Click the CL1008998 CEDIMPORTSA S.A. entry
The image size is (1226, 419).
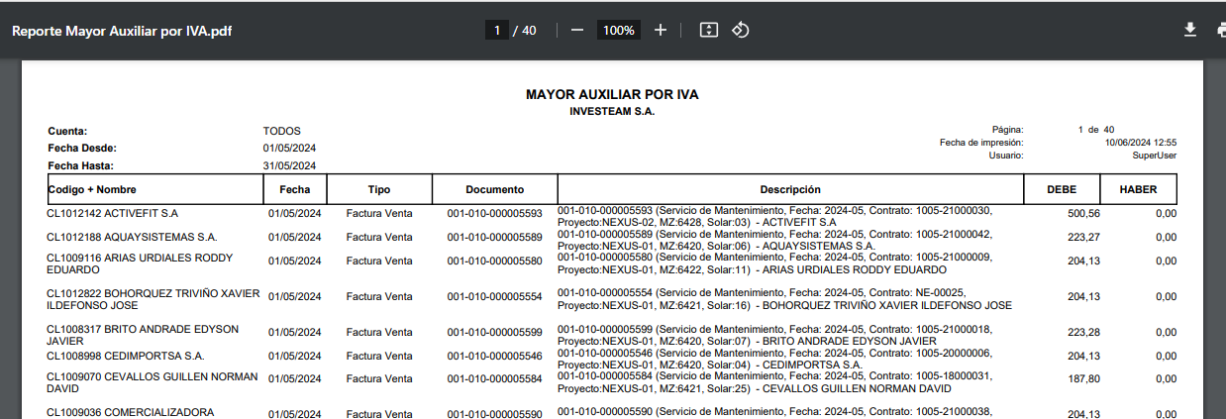(126, 356)
